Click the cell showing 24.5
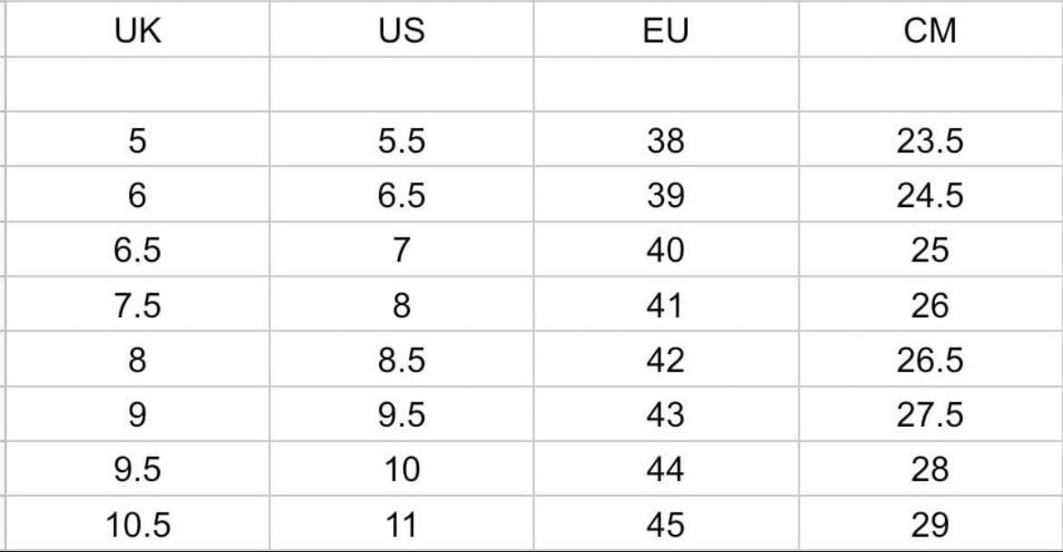Image resolution: width=1063 pixels, height=552 pixels. [930, 196]
